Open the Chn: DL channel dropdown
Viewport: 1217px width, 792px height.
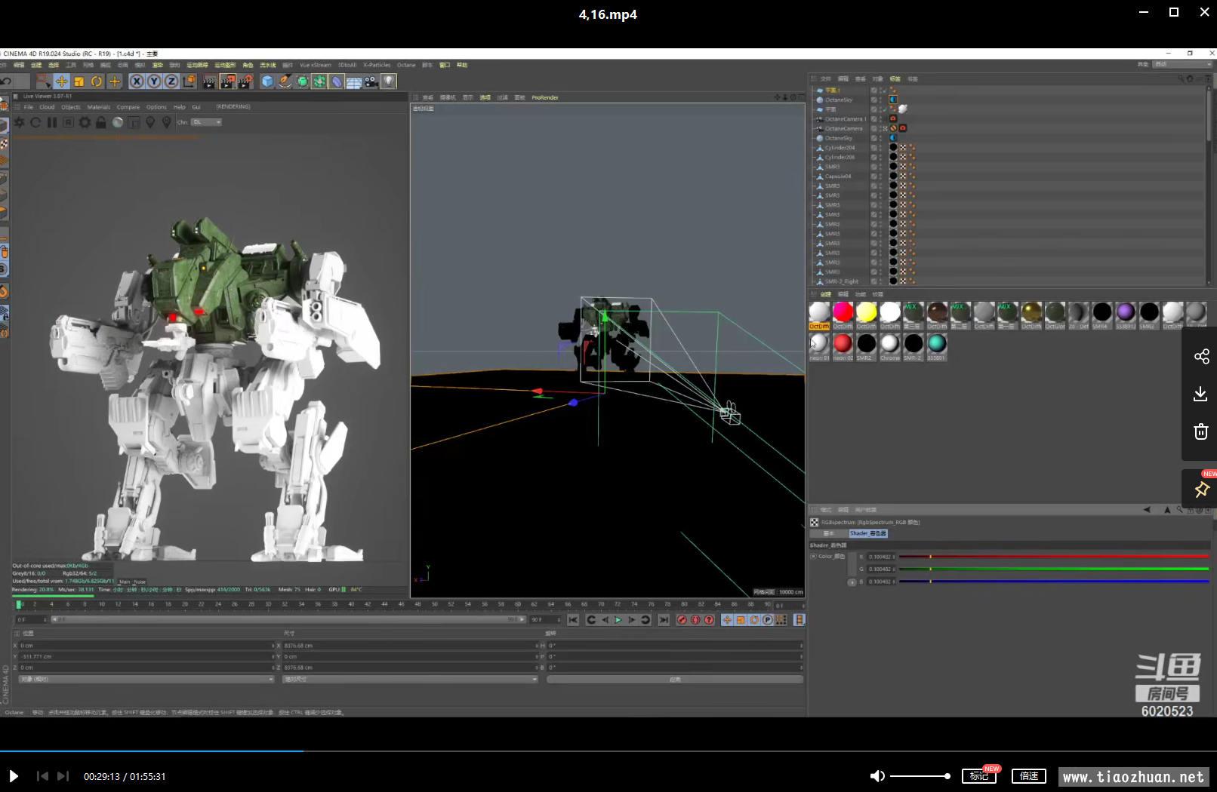click(x=206, y=122)
